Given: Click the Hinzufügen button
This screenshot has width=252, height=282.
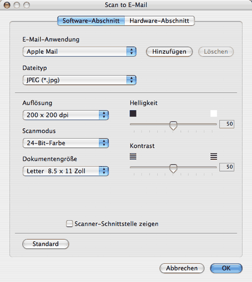Looking at the screenshot, I should click(169, 51).
